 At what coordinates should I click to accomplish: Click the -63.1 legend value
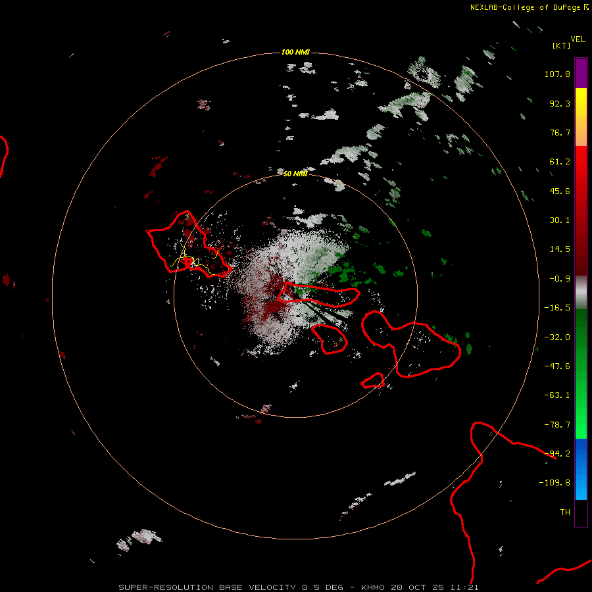557,395
